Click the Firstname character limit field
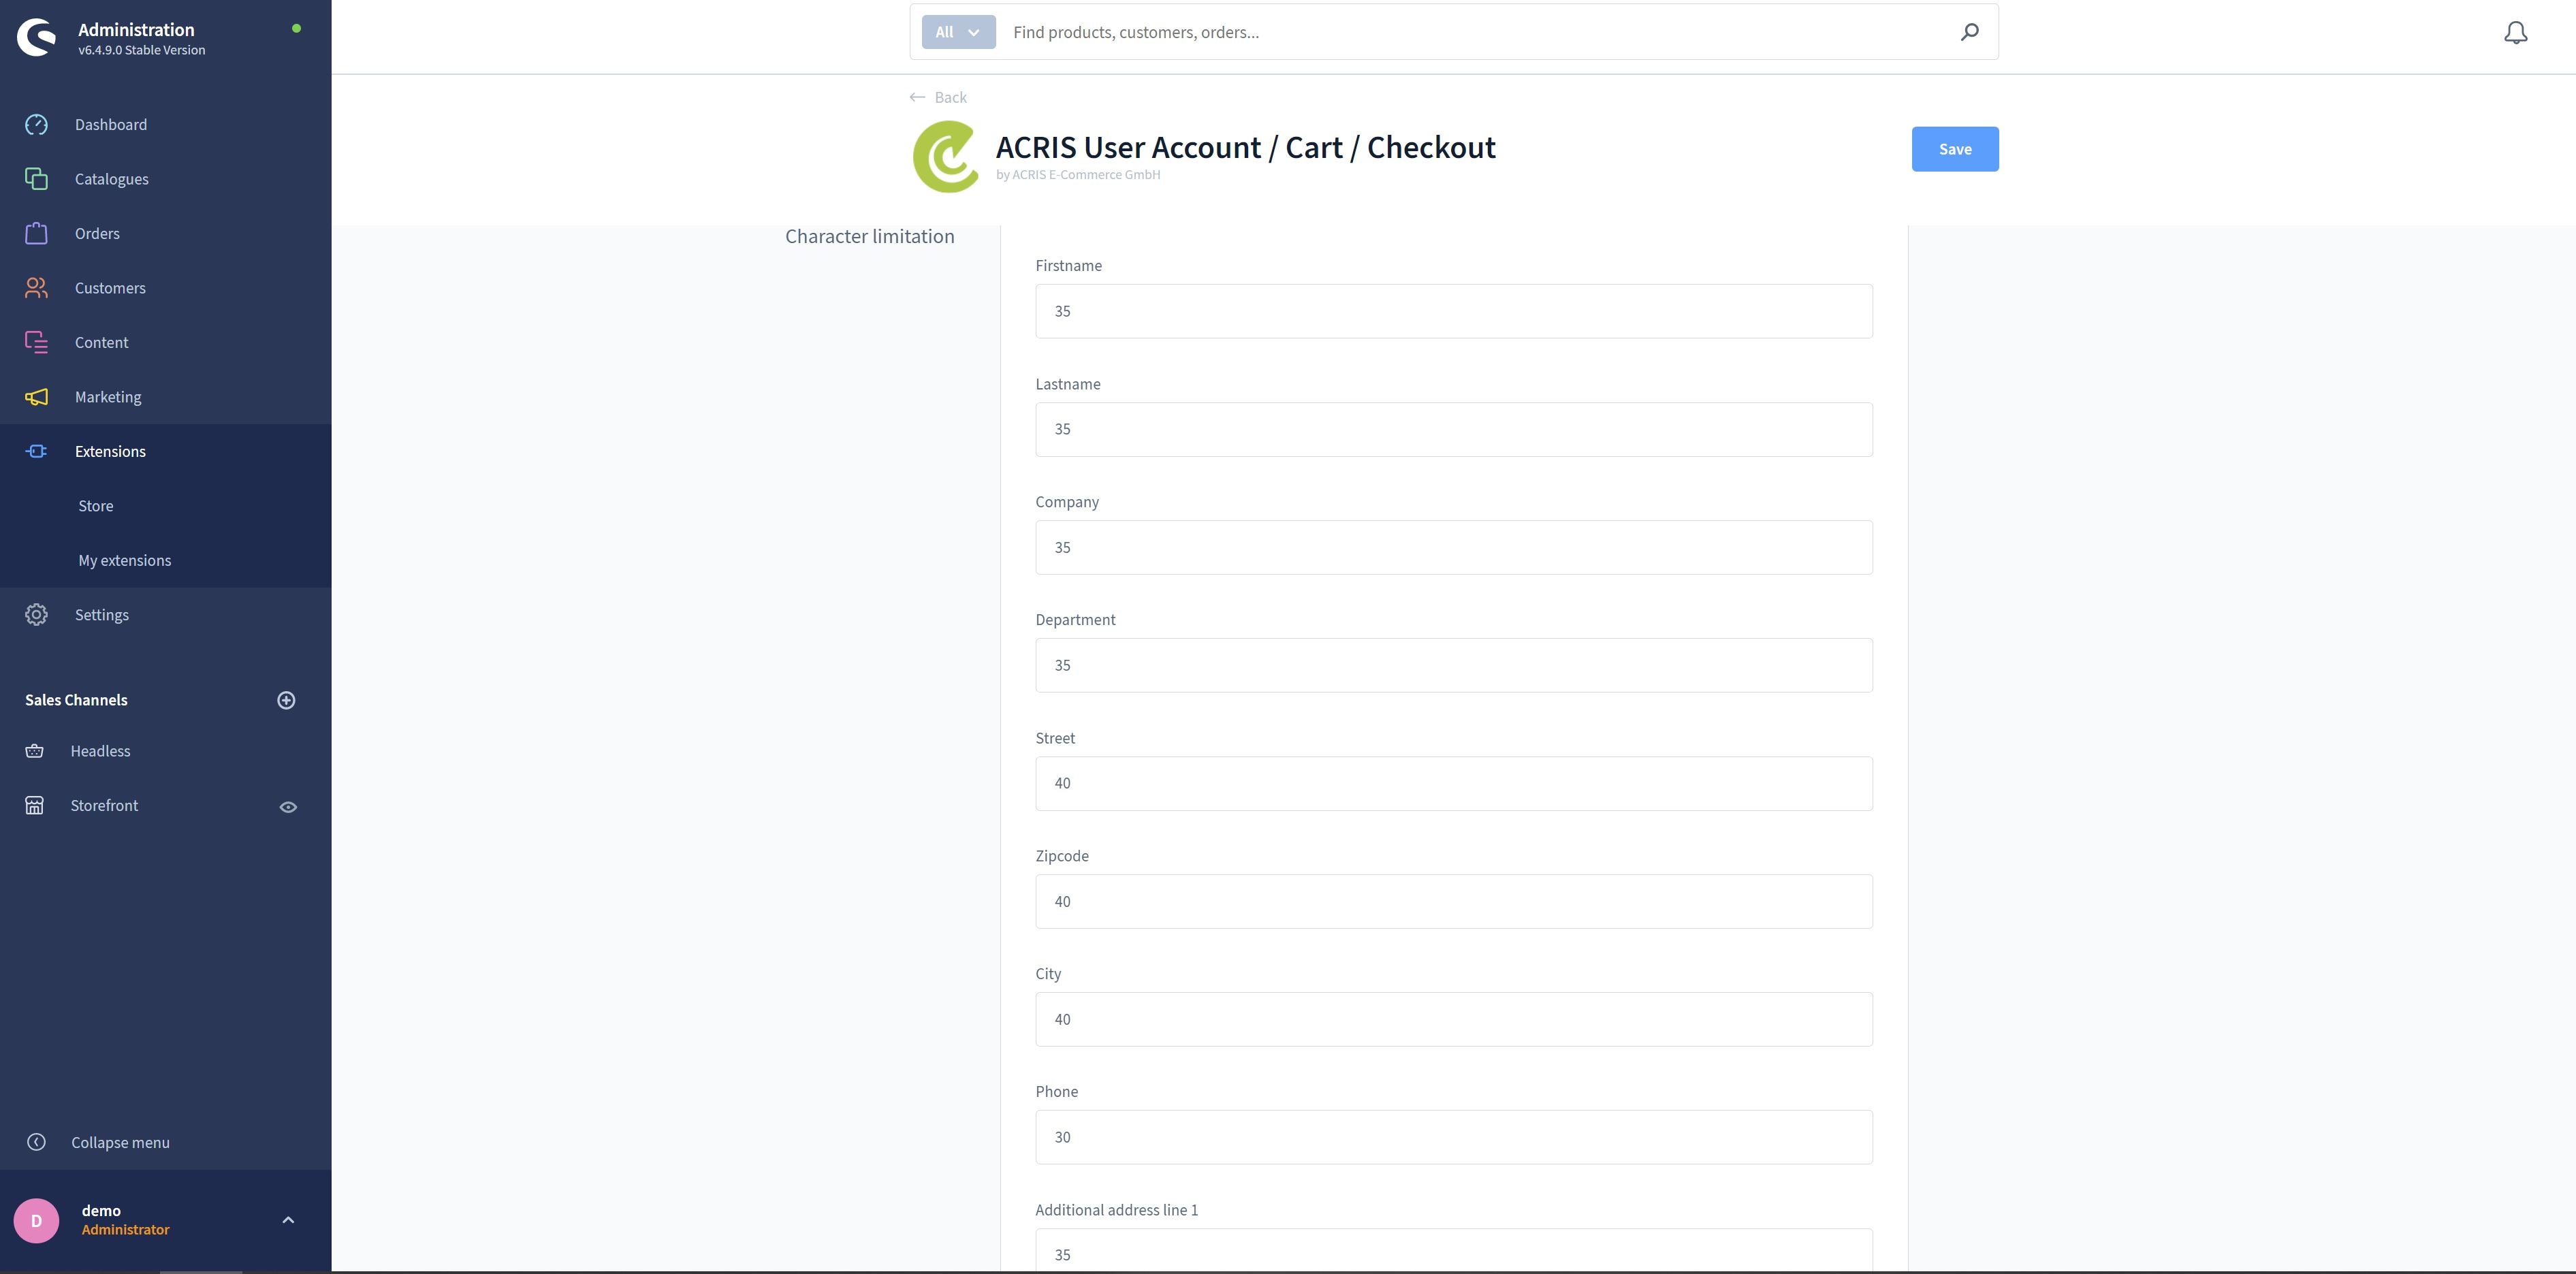2576x1274 pixels. [1452, 310]
